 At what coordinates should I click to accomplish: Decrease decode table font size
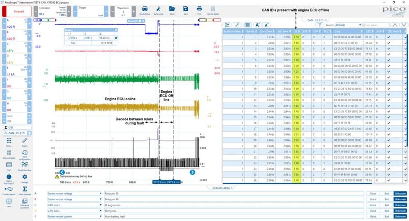(x=266, y=25)
